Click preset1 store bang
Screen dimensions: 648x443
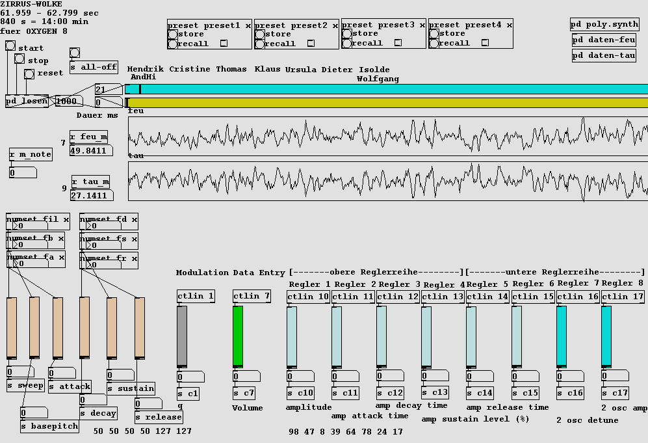coord(173,34)
